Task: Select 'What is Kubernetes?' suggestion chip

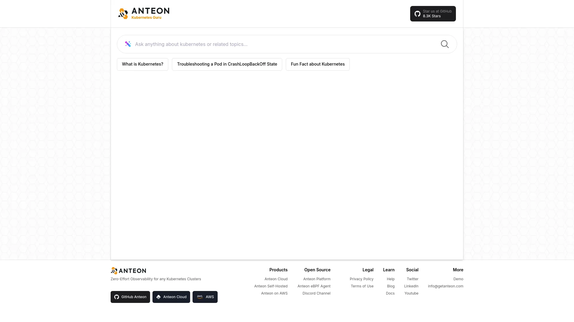Action: [143, 64]
